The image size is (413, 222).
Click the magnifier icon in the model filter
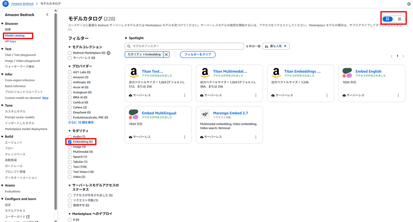(x=129, y=46)
